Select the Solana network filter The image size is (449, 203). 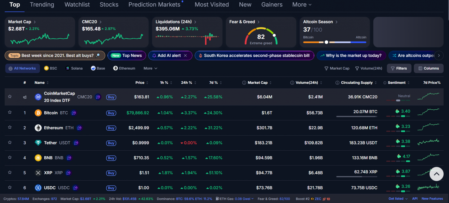74,68
